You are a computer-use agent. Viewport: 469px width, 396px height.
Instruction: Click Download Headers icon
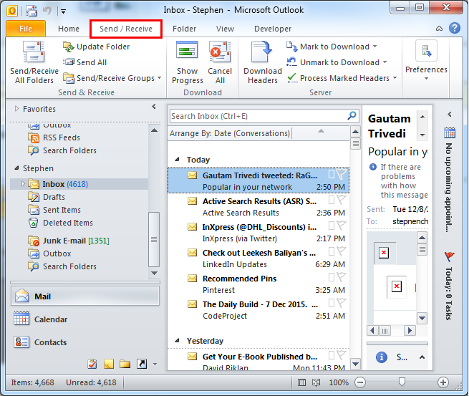262,52
